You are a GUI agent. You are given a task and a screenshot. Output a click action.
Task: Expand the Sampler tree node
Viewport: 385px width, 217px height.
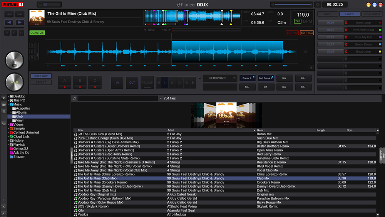(x=8, y=128)
